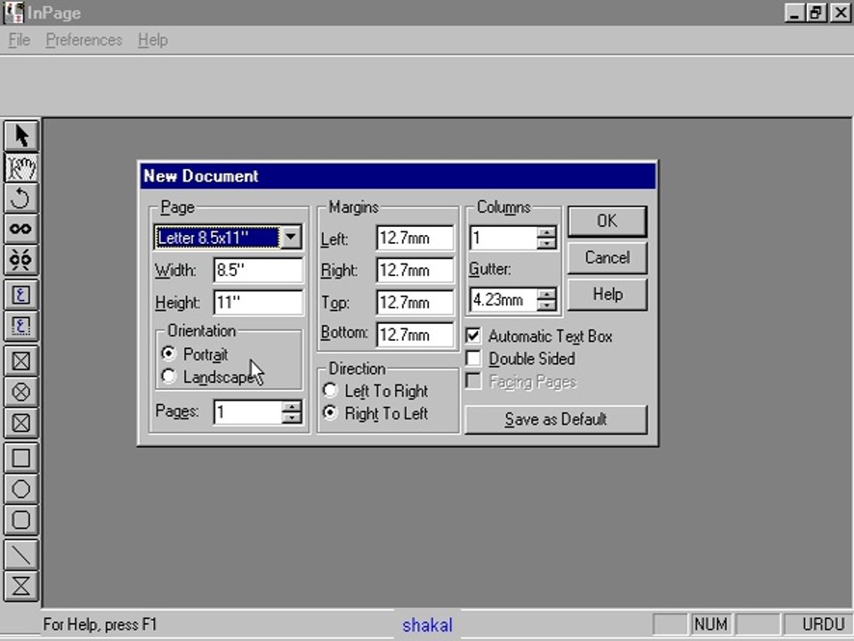This screenshot has height=641, width=854.
Task: Select the hand pan tool
Action: pos(21,167)
